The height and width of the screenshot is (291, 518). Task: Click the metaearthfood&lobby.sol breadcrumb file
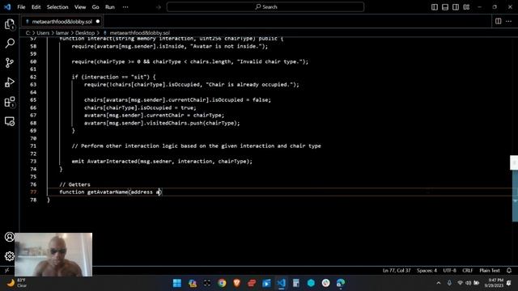pos(139,33)
